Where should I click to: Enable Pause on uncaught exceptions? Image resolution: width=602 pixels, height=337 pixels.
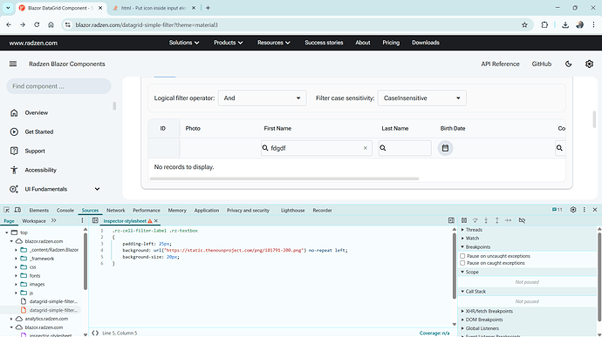tap(462, 256)
